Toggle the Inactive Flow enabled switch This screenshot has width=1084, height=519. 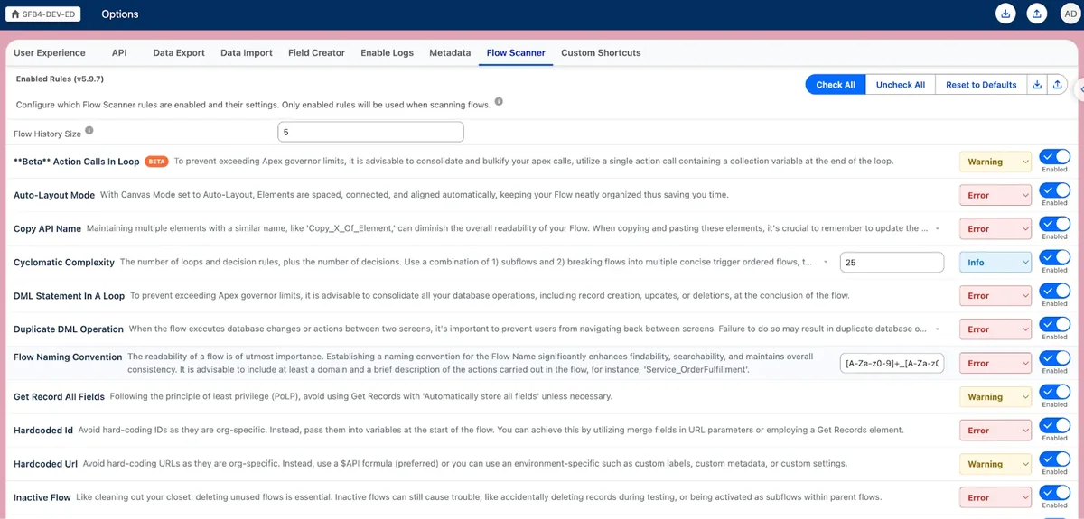click(x=1054, y=492)
